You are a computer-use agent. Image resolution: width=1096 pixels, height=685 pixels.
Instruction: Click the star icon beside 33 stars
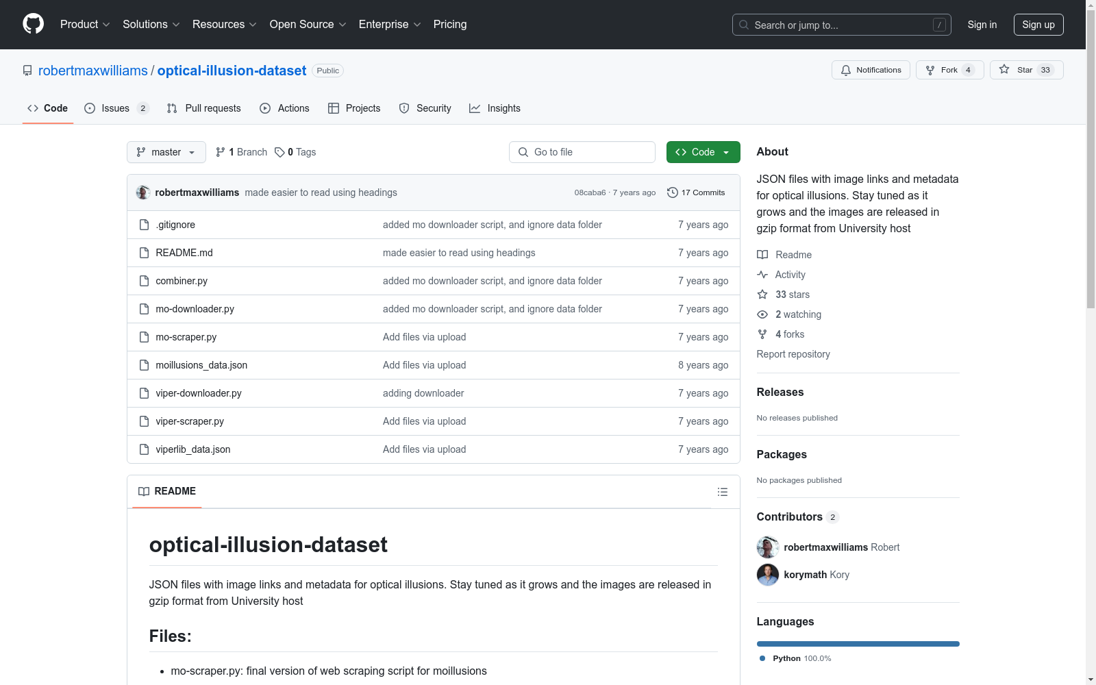tap(762, 295)
